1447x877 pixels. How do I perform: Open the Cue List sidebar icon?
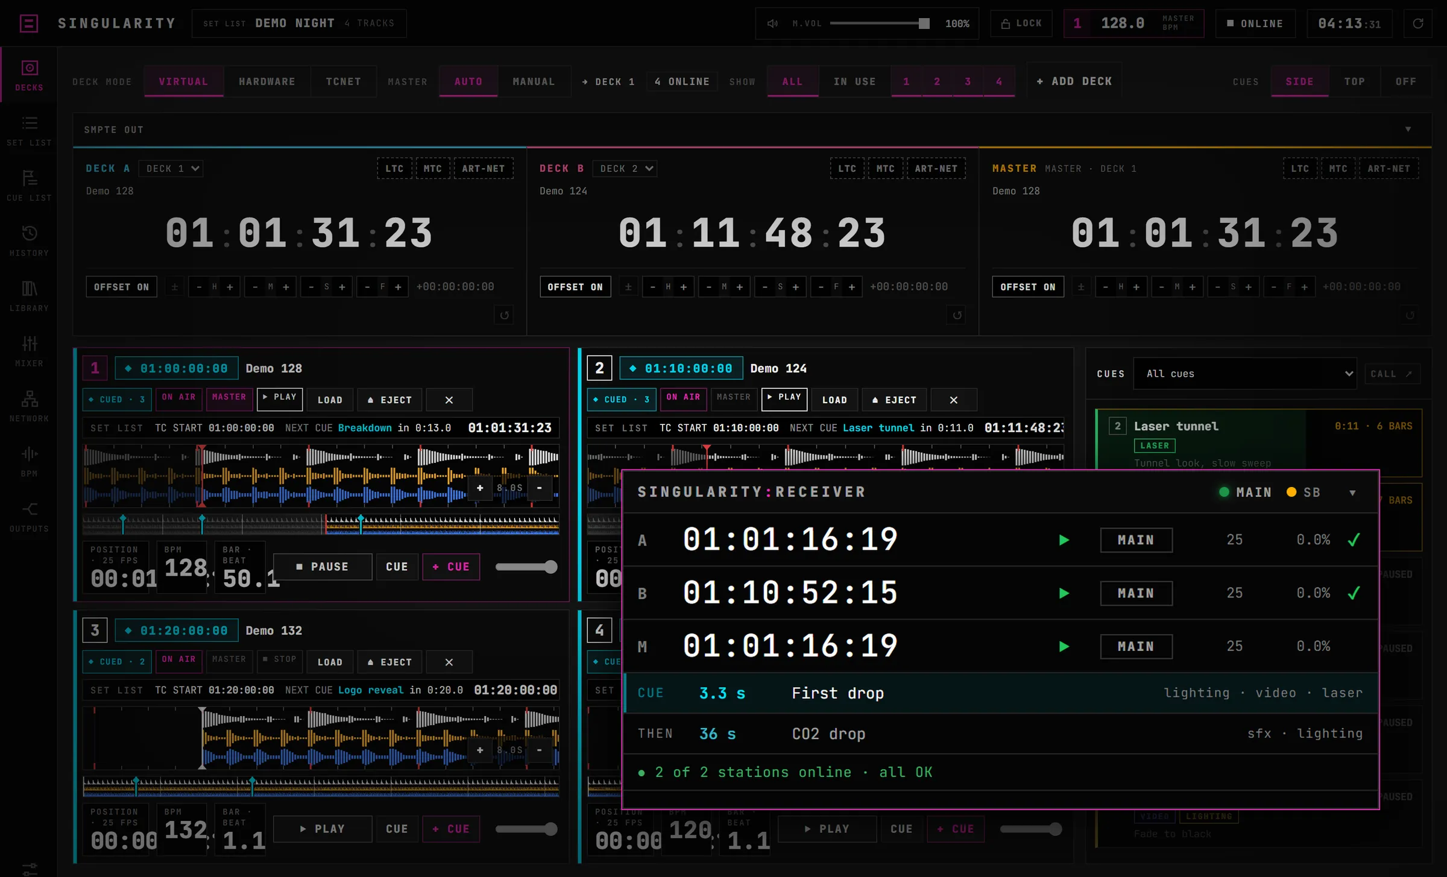[x=29, y=186]
